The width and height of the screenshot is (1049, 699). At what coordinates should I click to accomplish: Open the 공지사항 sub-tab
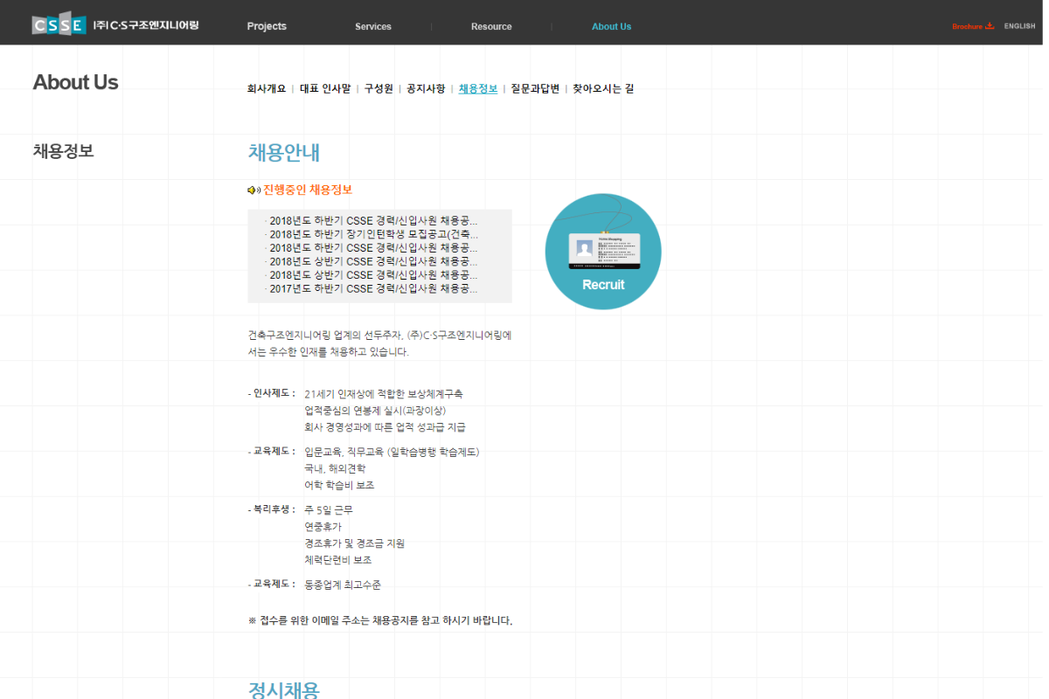[426, 89]
